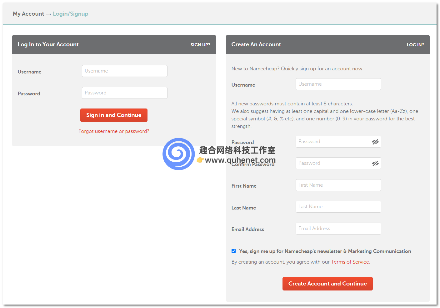
Task: Focus the Confirm Password field
Action: click(338, 163)
